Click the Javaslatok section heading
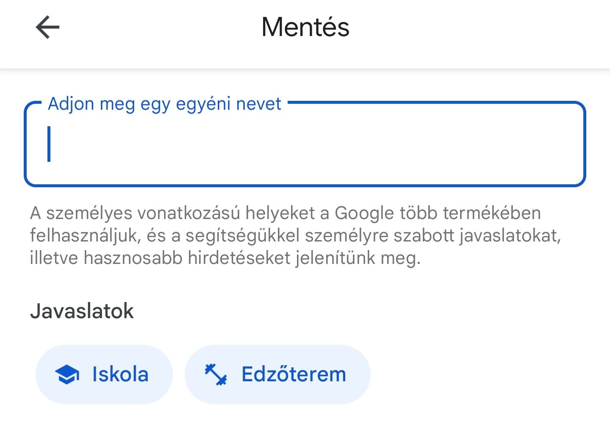This screenshot has height=430, width=610. pyautogui.click(x=82, y=311)
